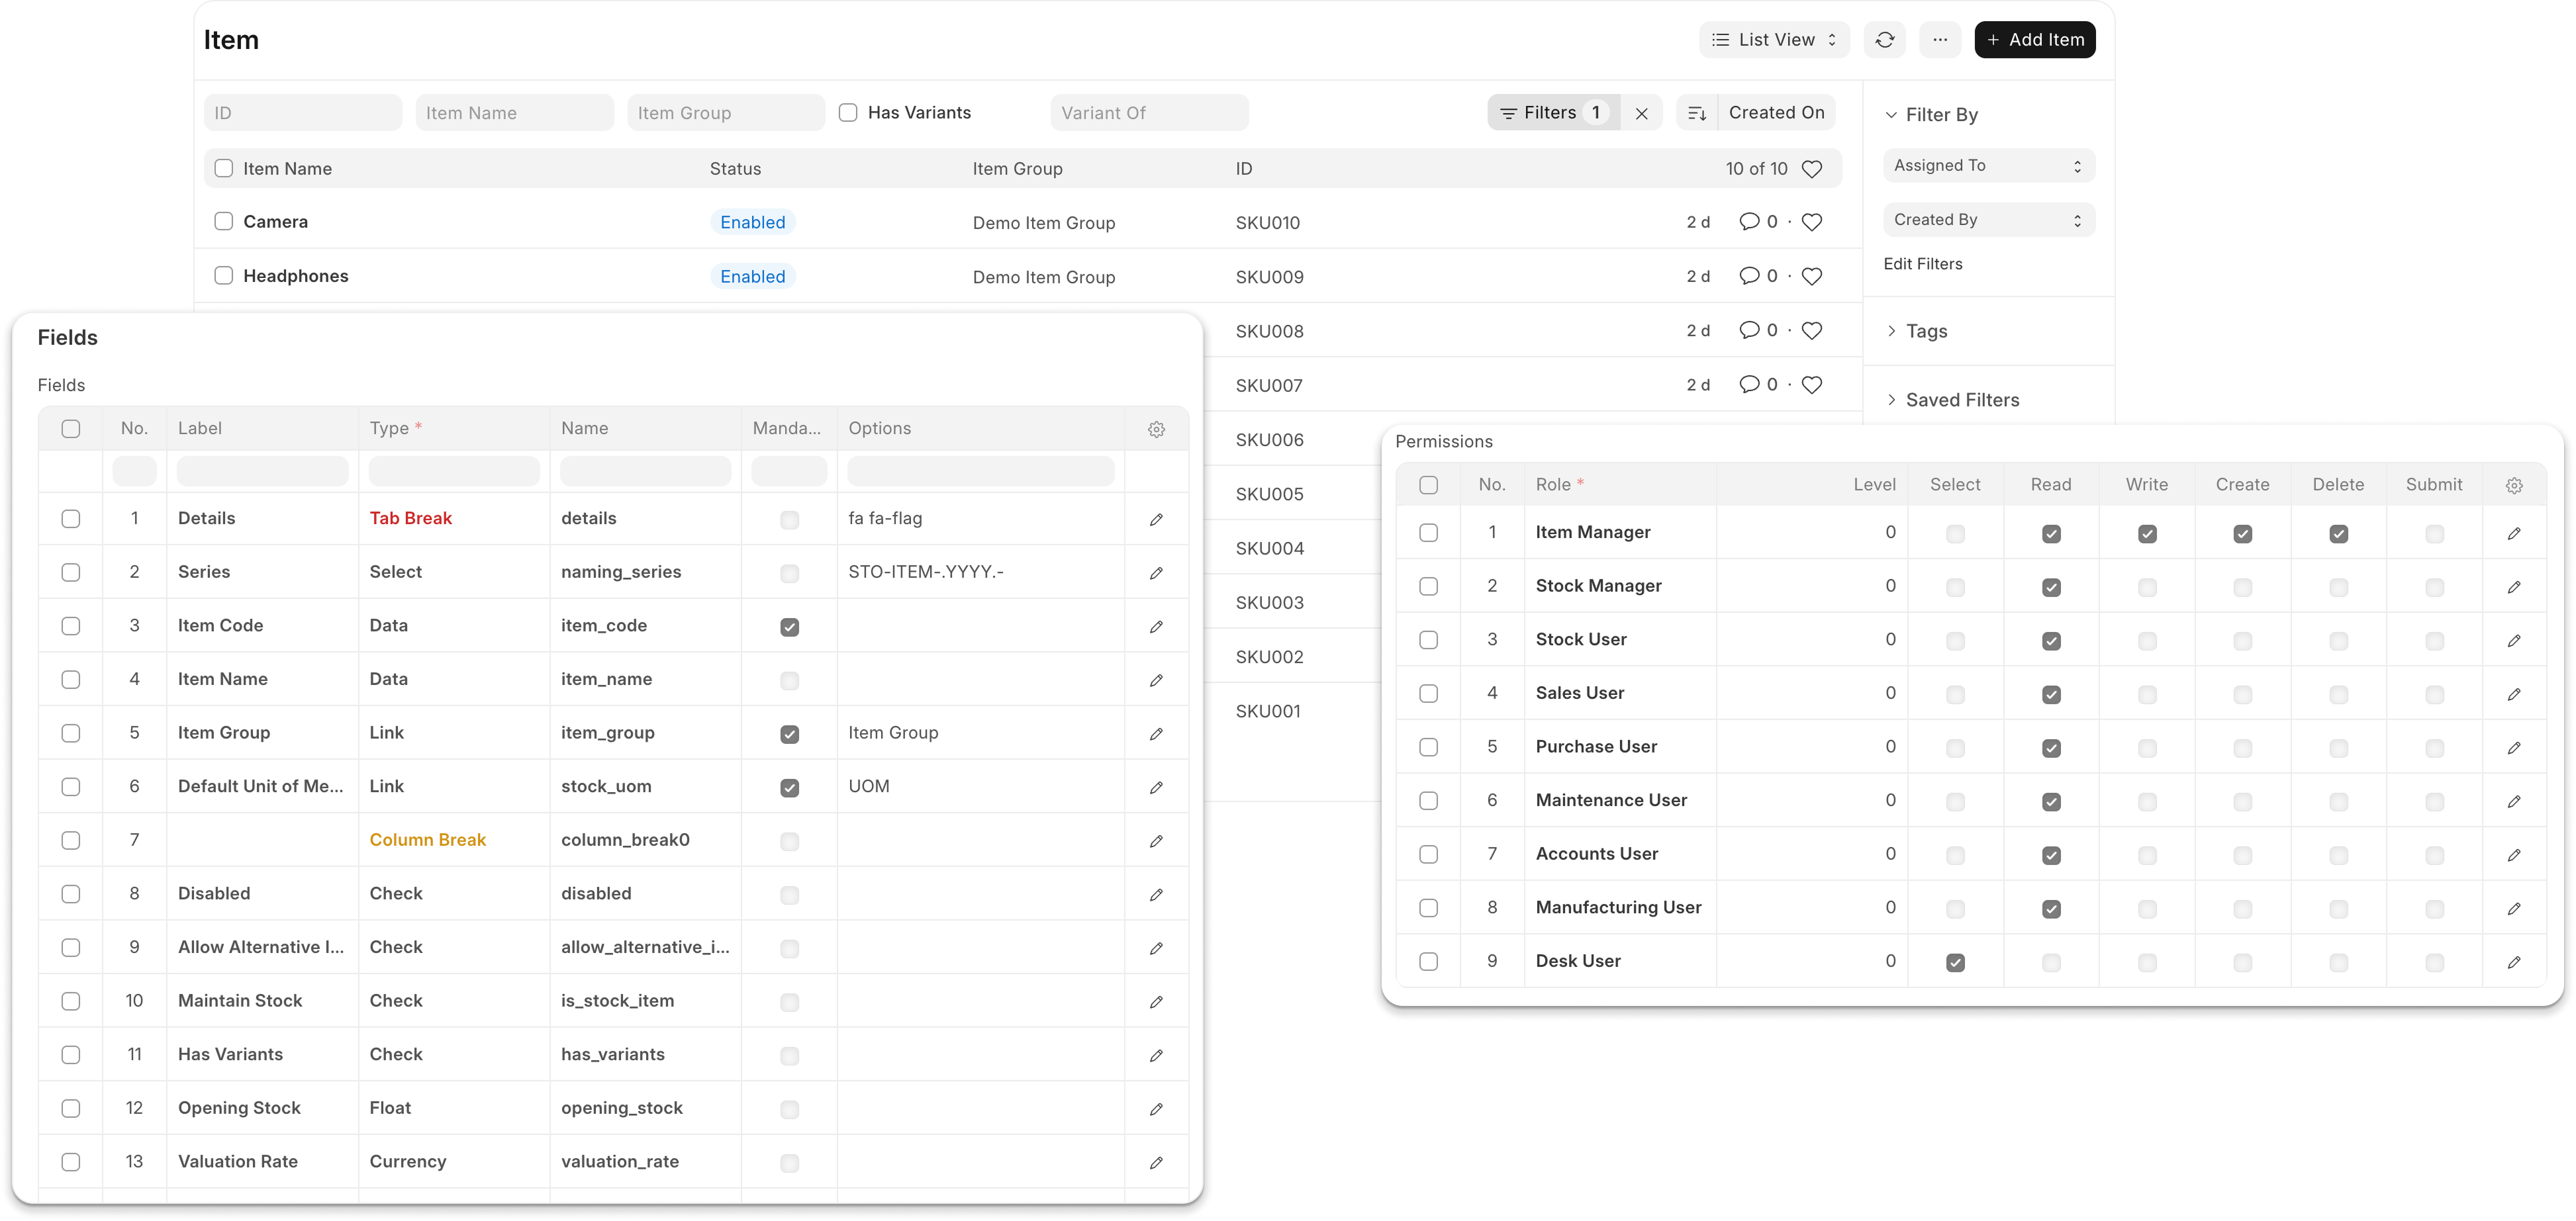
Task: Open Permissions table settings gear icon
Action: (2514, 485)
